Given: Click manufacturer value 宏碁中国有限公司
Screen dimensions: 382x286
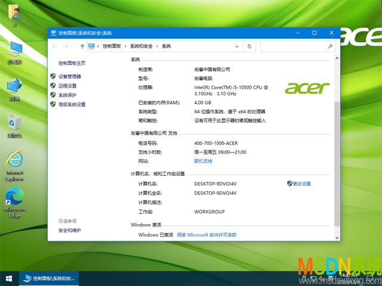Looking at the screenshot, I should click(x=212, y=70).
